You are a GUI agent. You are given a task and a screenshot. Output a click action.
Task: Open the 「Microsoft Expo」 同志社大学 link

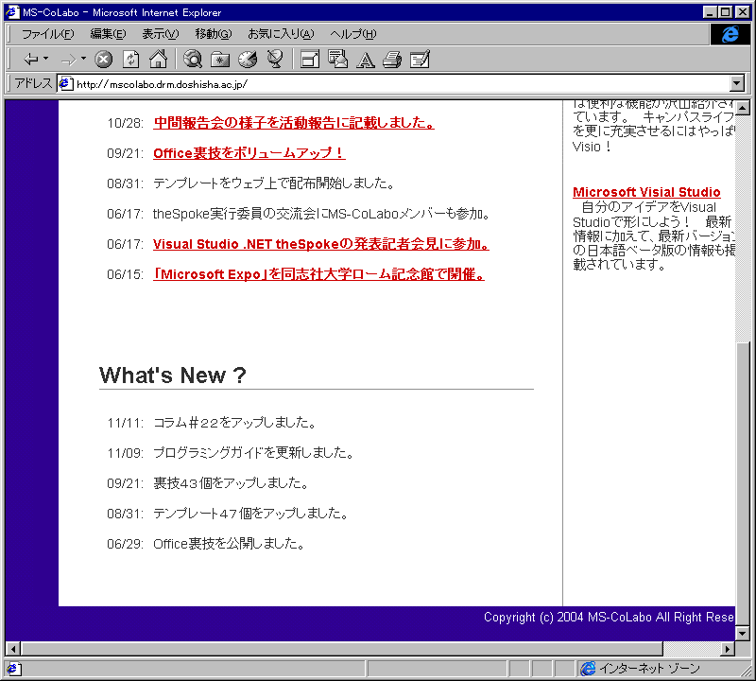318,274
